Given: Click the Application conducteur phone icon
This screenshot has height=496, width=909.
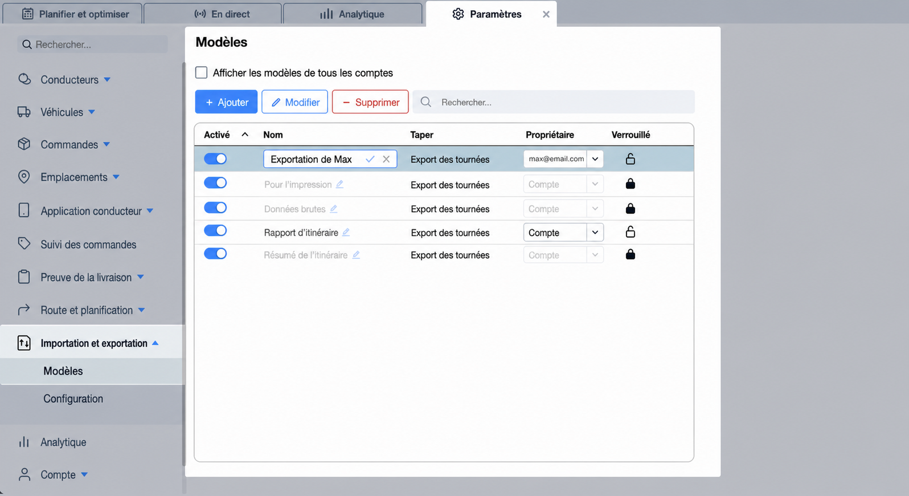Looking at the screenshot, I should click(24, 210).
